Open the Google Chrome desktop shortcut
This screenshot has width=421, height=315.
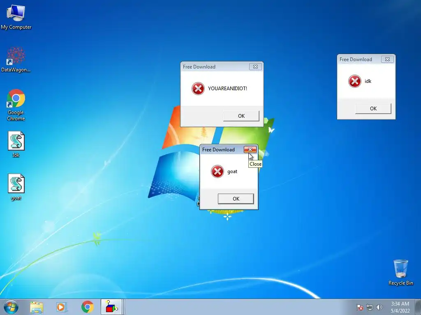16,105
